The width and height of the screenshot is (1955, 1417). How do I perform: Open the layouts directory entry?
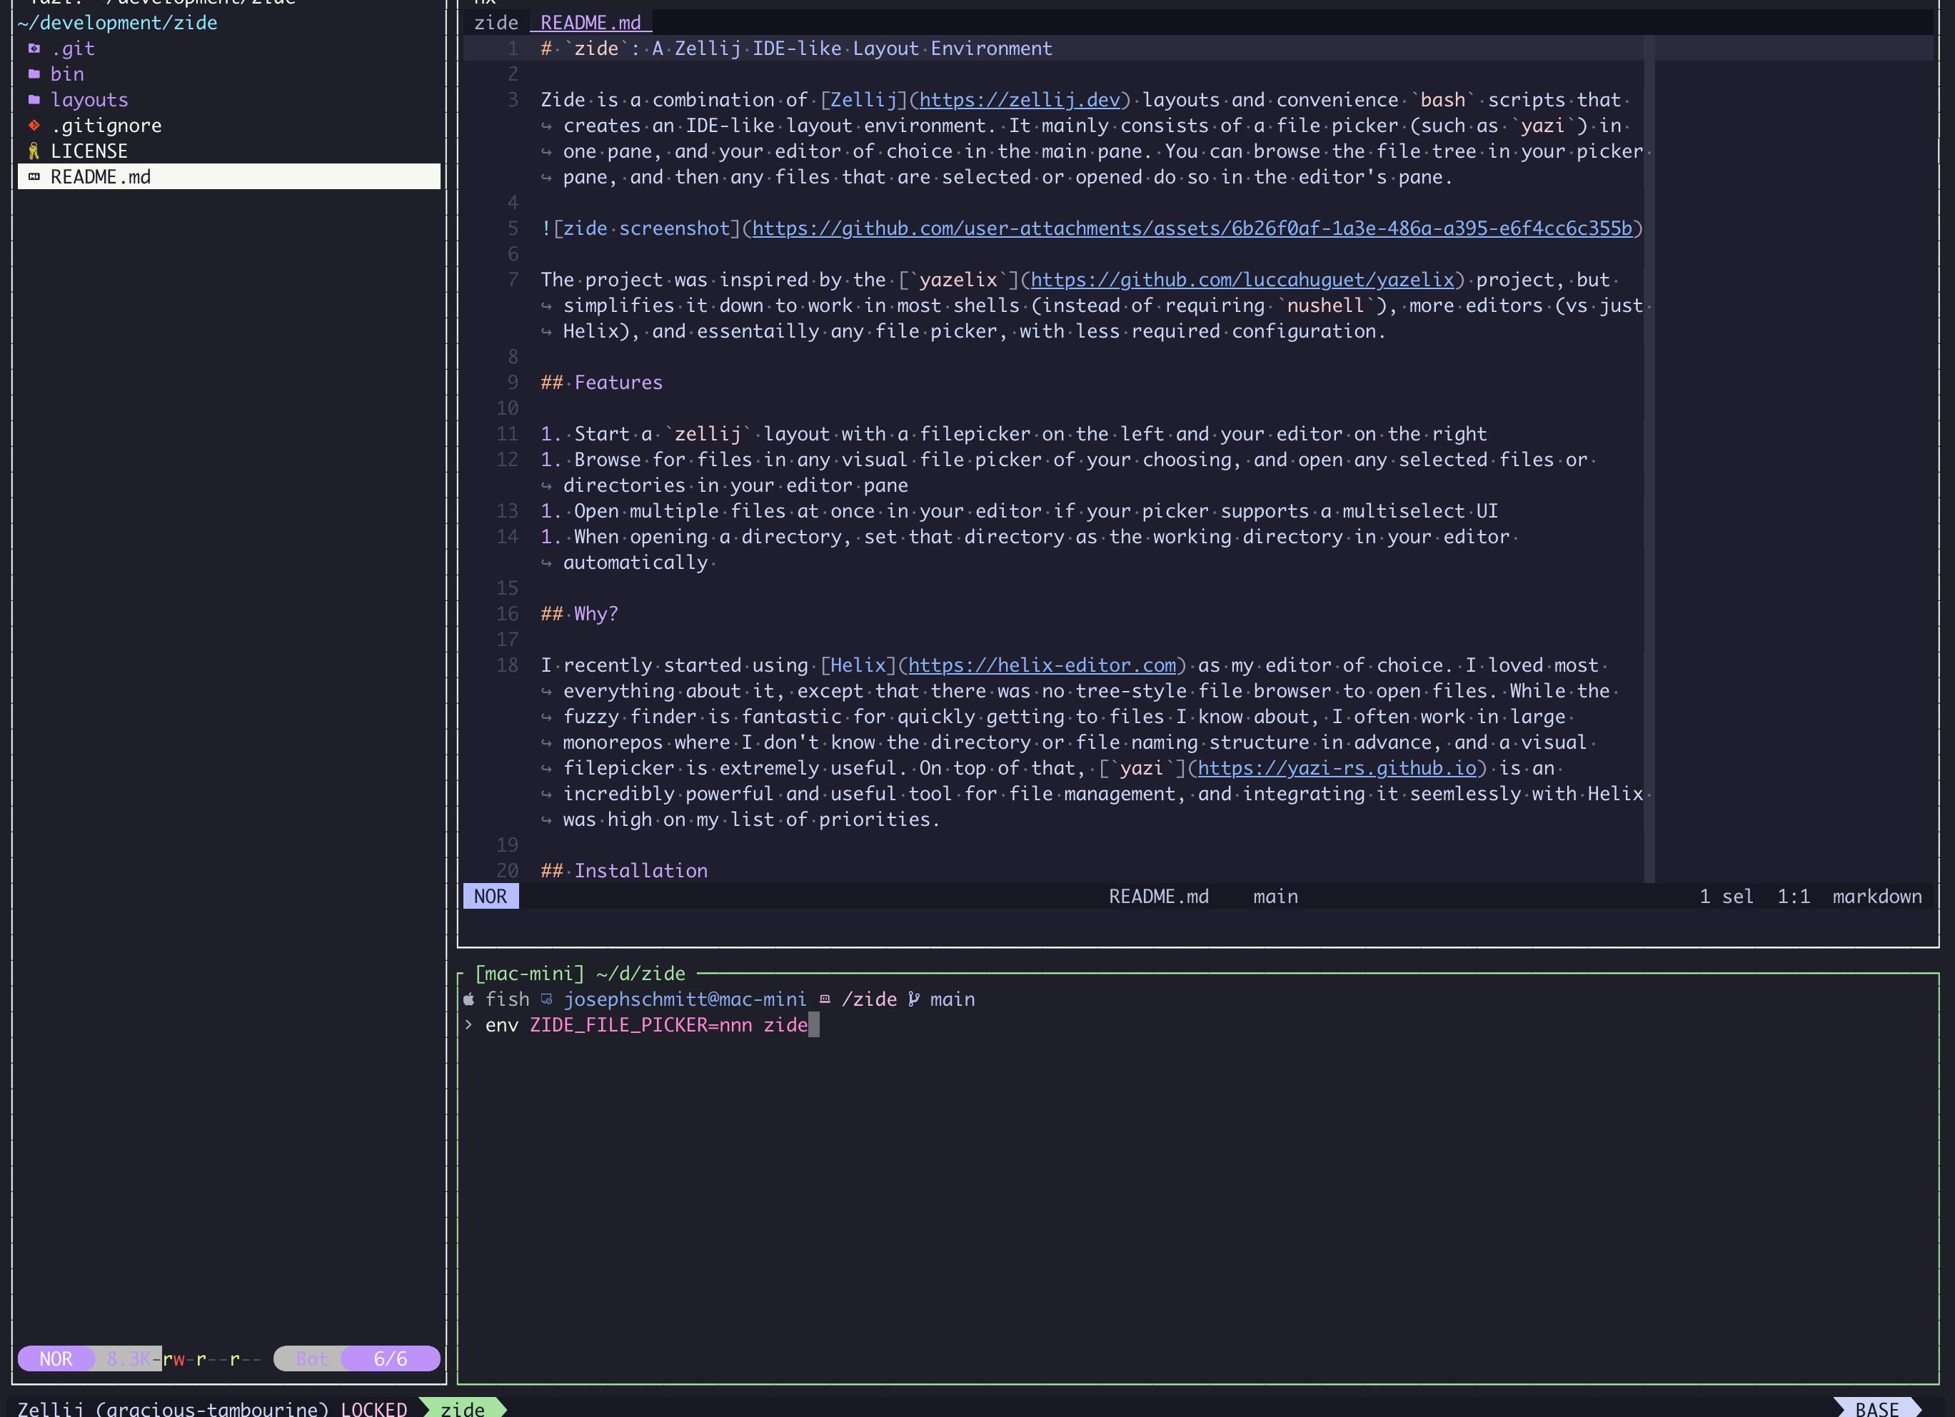click(x=89, y=100)
